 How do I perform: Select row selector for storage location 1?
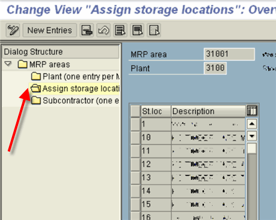tap(135, 124)
